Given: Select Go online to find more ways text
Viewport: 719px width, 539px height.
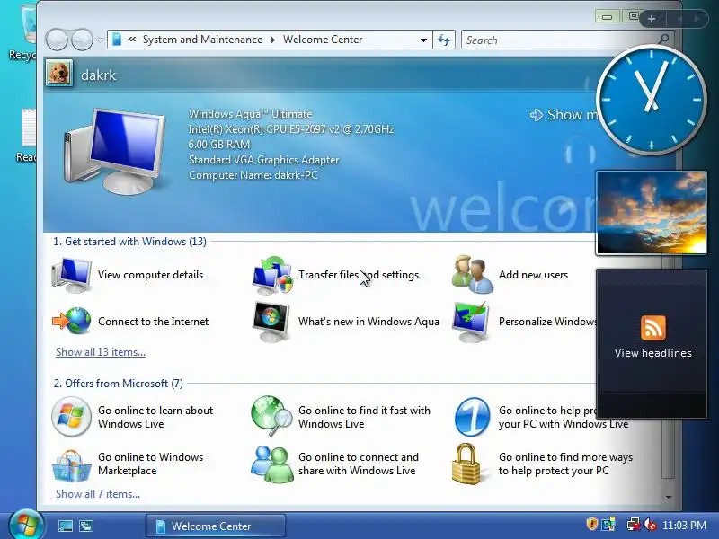Looking at the screenshot, I should [x=566, y=464].
